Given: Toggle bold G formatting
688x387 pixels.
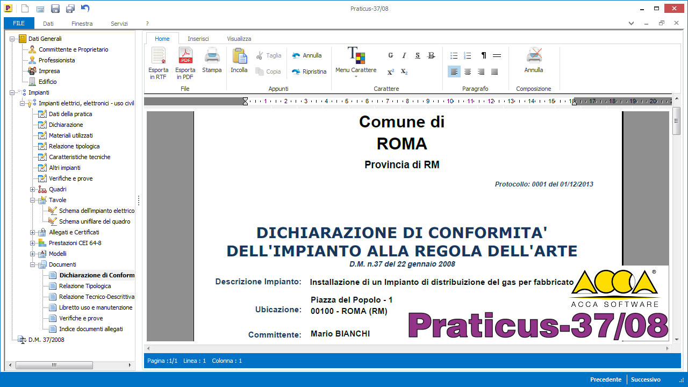Looking at the screenshot, I should pos(391,55).
